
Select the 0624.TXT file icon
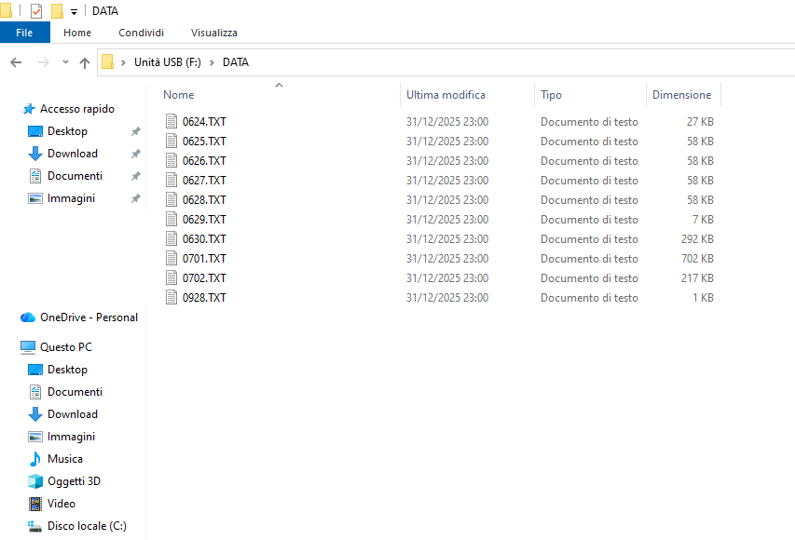point(171,122)
